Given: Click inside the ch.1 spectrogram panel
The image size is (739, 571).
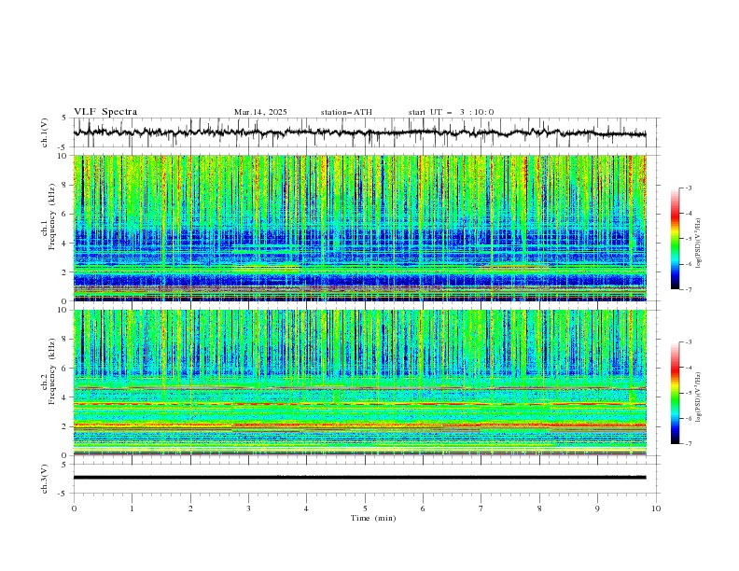Looking at the screenshot, I should pos(359,228).
